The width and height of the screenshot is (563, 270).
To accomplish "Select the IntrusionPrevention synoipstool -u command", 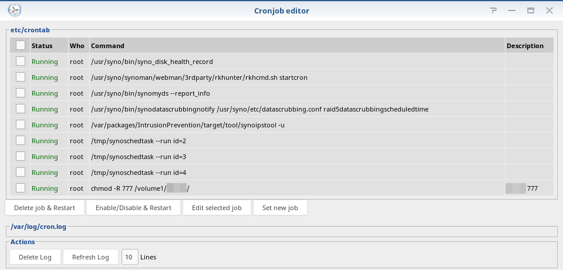I will [188, 125].
